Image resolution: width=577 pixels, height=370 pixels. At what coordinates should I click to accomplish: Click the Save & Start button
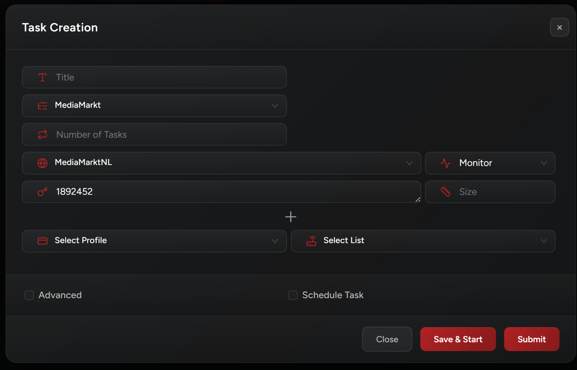(458, 339)
